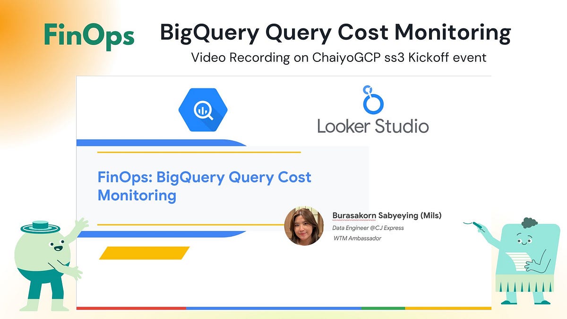Click the 'Looker Studio' wordmark text

(x=373, y=126)
